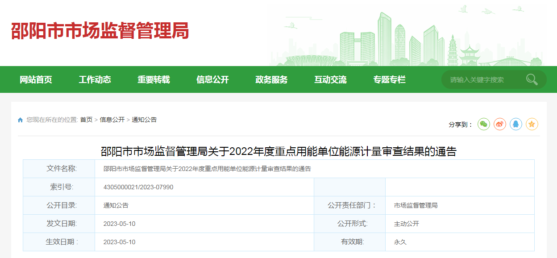Open the 重要转载 menu

pyautogui.click(x=154, y=79)
